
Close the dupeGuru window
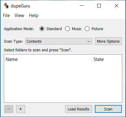pos(116,6)
